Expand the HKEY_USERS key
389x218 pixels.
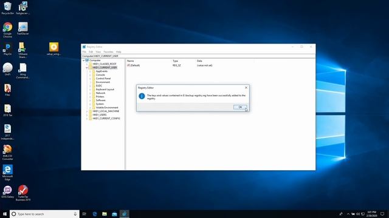87,115
